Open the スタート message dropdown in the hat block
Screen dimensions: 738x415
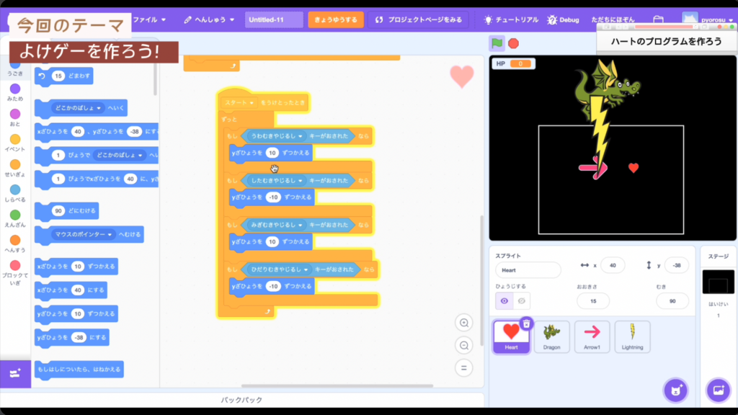point(252,103)
